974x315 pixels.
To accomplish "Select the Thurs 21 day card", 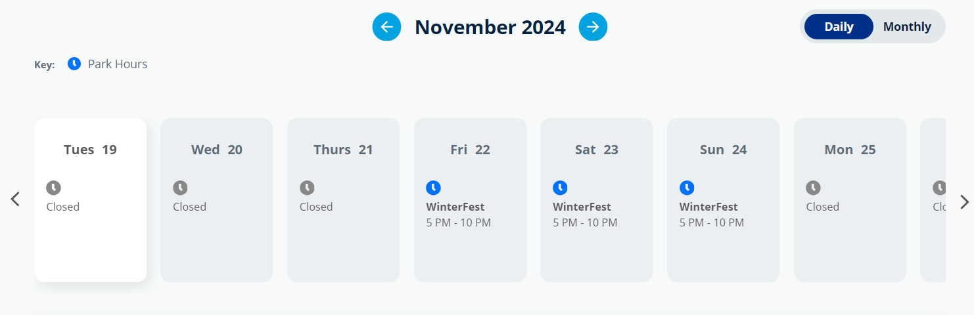I will coord(343,200).
